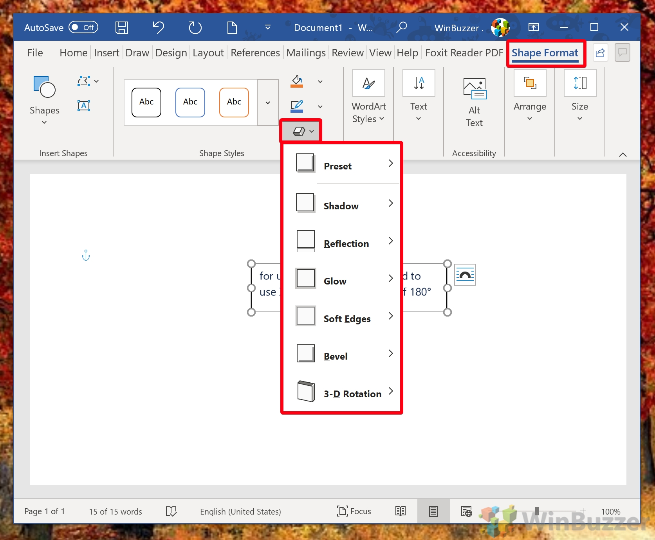Open WordArt Styles dropdown
655x540 pixels.
369,98
